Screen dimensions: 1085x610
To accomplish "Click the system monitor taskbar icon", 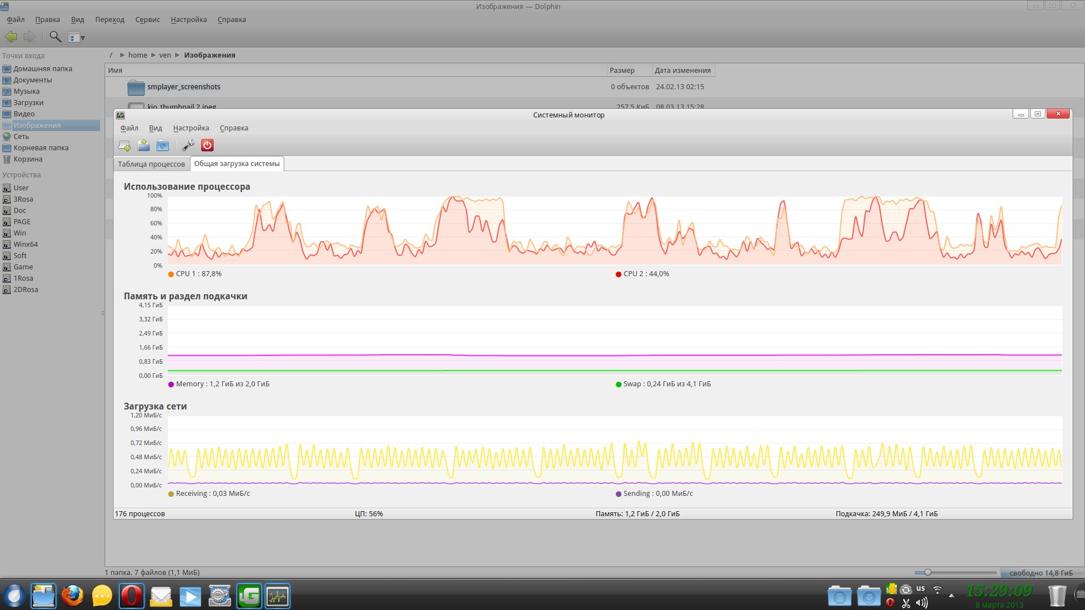I will point(277,596).
